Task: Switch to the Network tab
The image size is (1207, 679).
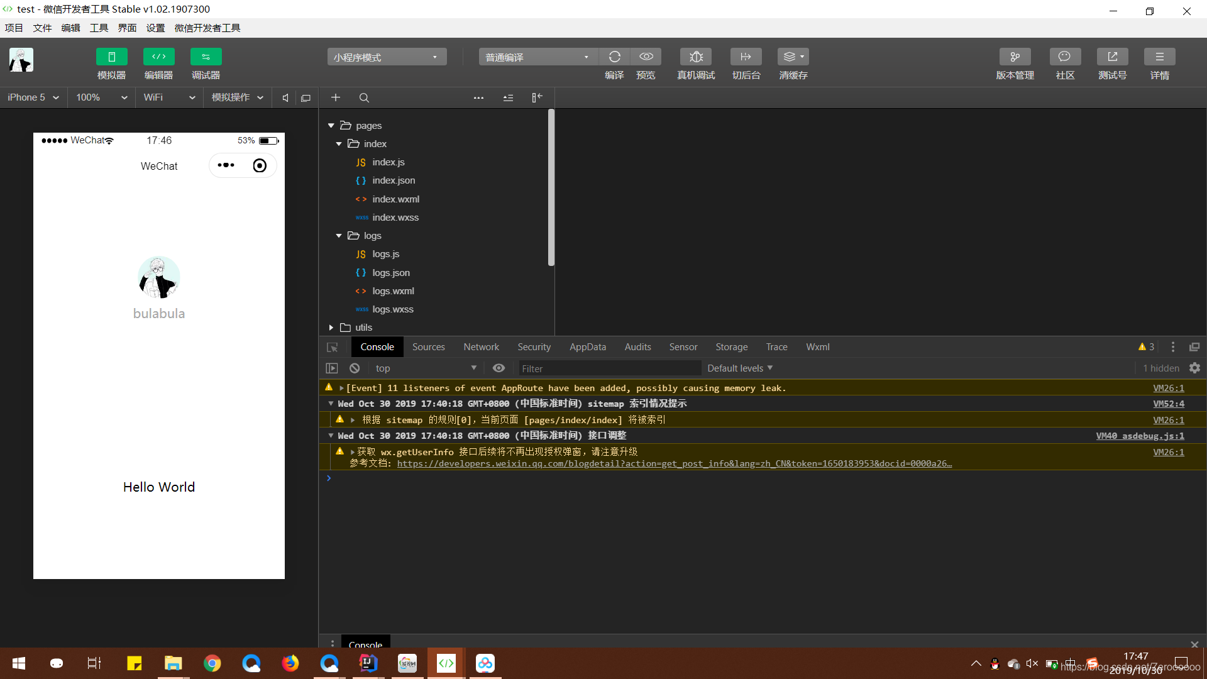Action: [x=481, y=347]
